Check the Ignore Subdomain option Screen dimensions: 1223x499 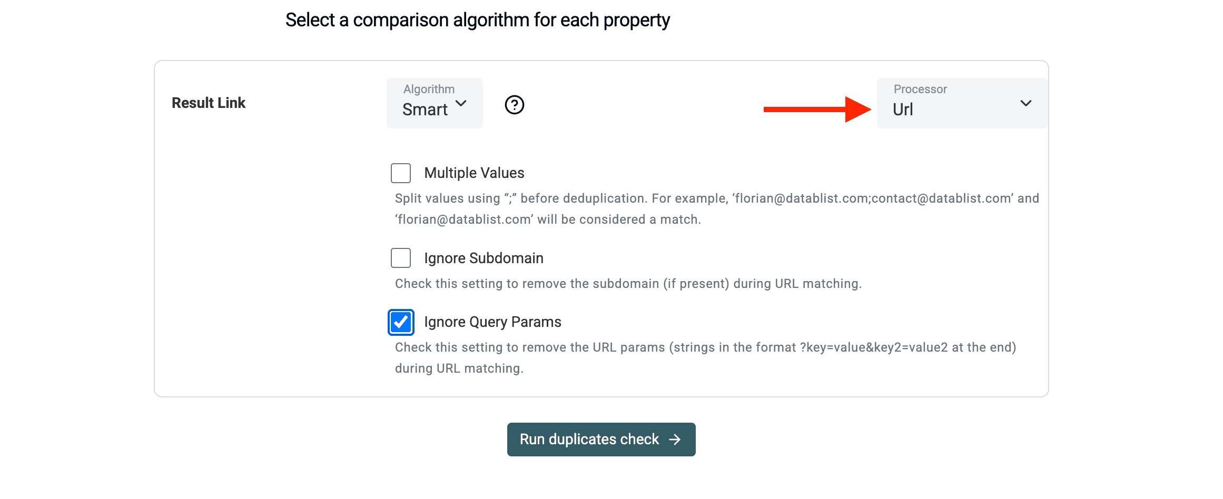(x=401, y=258)
